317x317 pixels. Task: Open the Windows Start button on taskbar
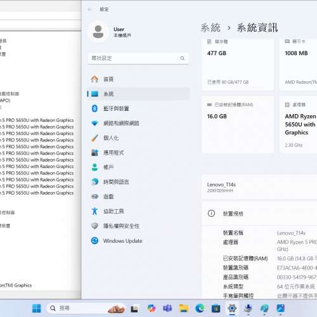[37, 308]
